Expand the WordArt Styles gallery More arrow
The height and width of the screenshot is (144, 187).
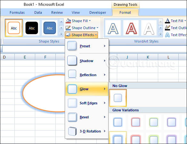tap(160, 34)
